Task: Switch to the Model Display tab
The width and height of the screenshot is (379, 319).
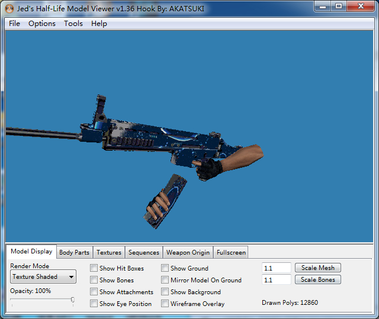Action: click(31, 252)
